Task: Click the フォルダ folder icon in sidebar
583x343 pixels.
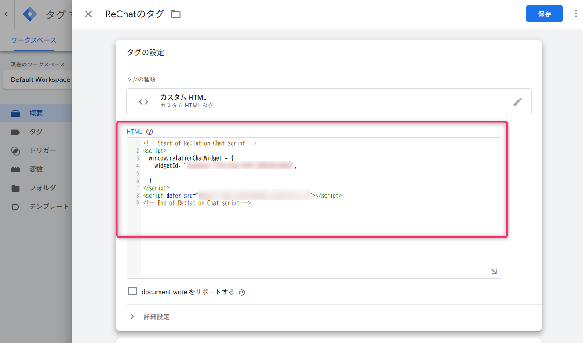Action: (x=15, y=188)
